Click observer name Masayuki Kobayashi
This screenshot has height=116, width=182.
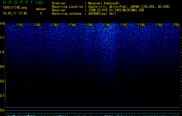tap(104, 3)
